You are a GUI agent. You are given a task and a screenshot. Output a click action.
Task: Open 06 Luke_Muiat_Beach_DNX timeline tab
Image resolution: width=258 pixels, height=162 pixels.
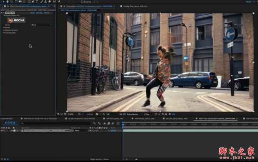point(177,118)
